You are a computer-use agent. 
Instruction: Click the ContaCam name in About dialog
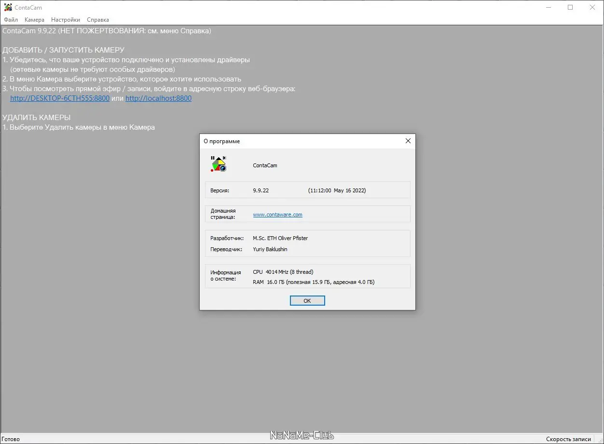coord(265,165)
